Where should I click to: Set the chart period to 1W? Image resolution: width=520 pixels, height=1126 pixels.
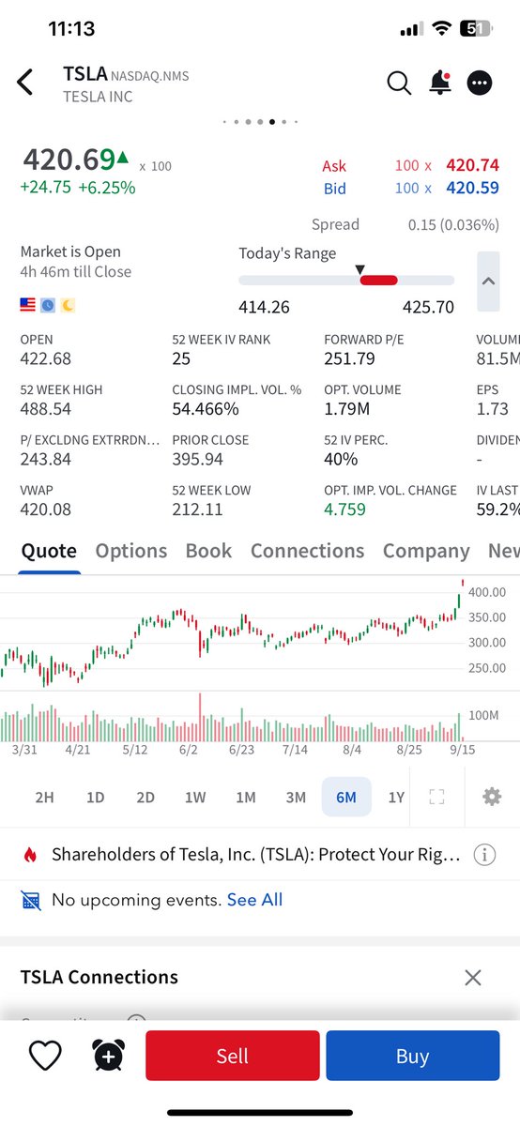(x=195, y=798)
